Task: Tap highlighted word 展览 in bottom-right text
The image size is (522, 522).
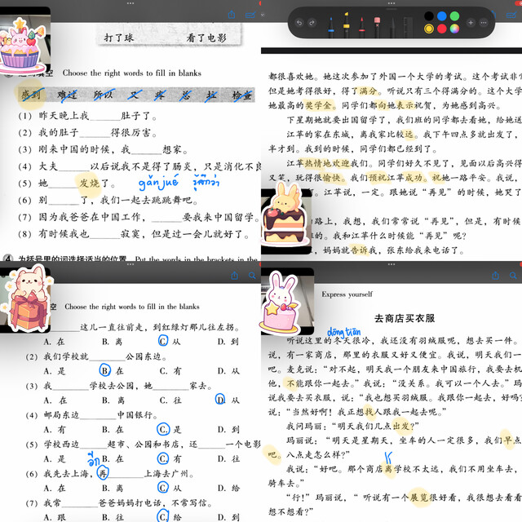Action: coord(418,498)
